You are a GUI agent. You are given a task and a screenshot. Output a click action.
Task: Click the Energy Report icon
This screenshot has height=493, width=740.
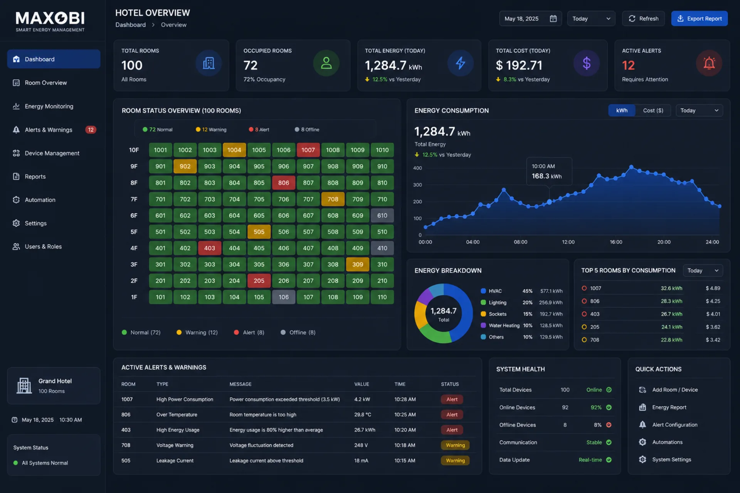(642, 407)
